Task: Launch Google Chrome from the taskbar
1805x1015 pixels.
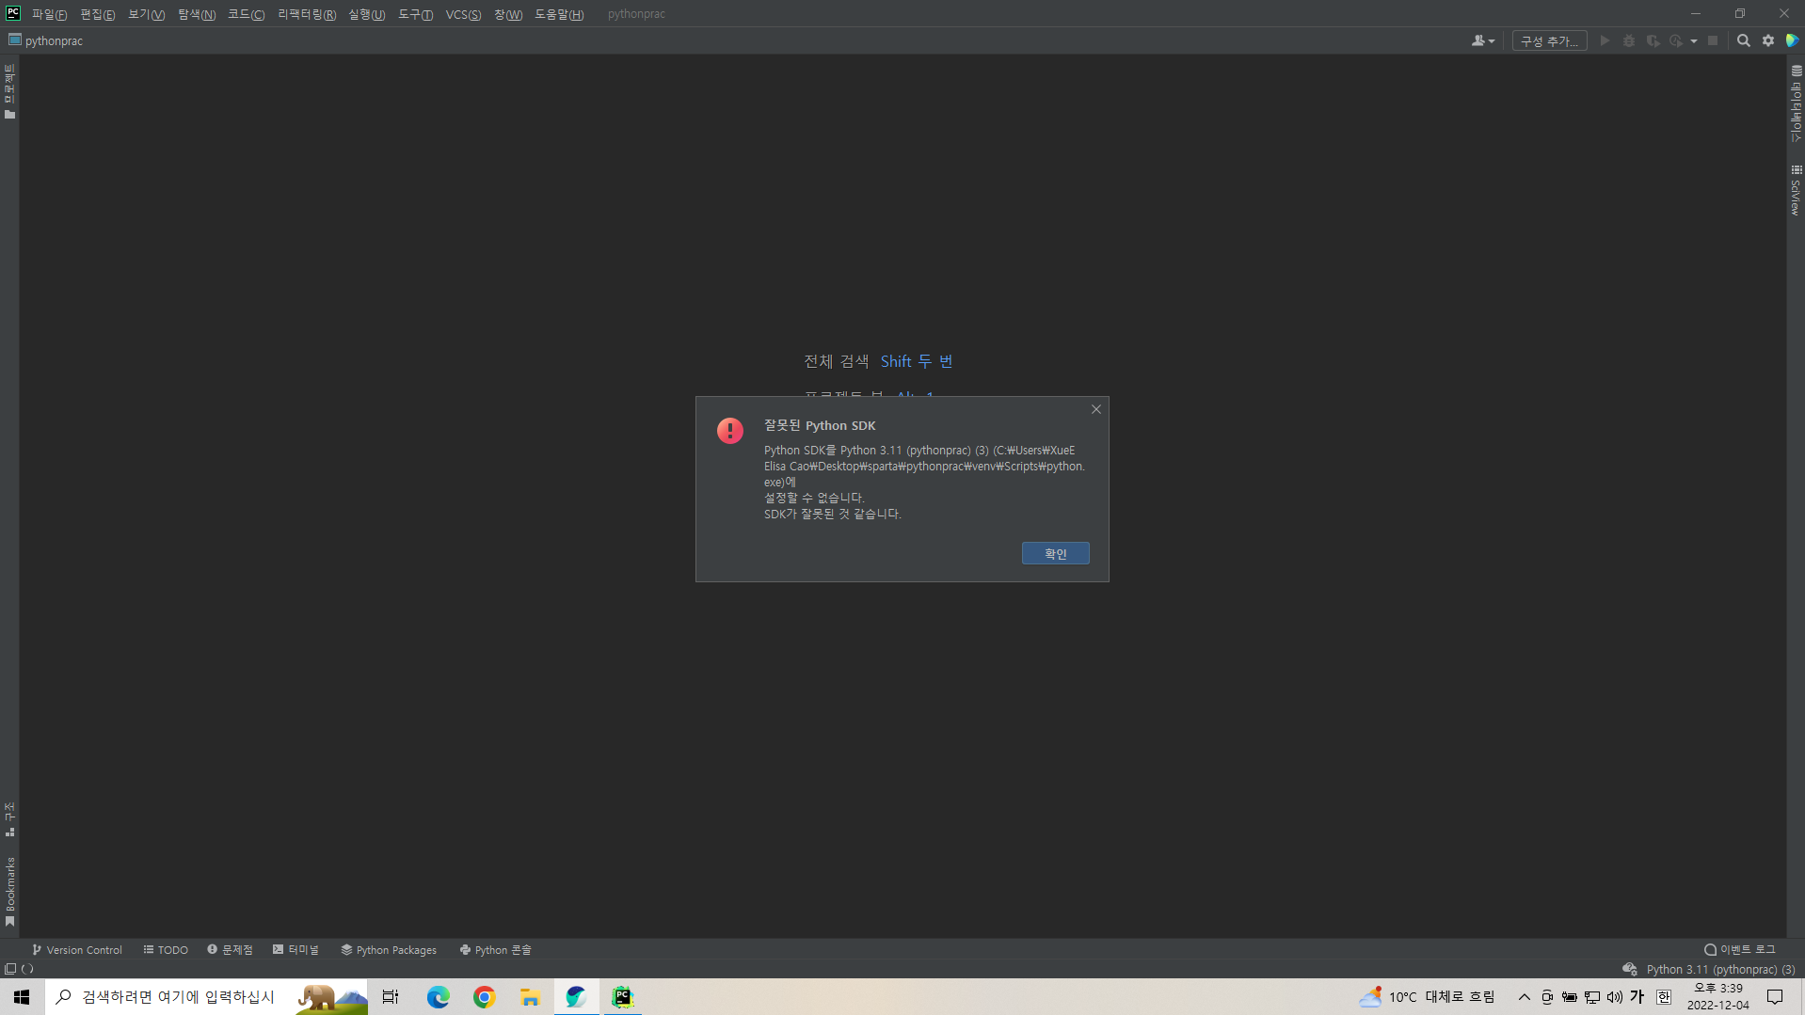Action: (484, 997)
